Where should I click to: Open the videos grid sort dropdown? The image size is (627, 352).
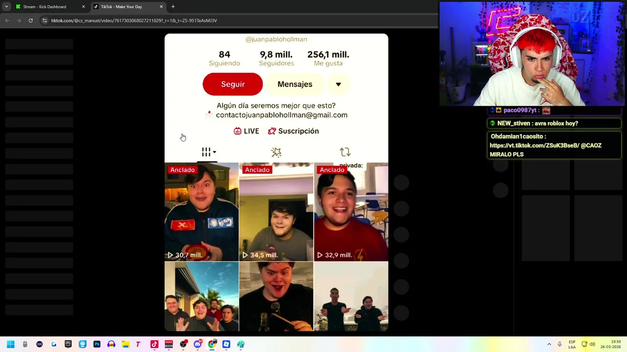(208, 152)
